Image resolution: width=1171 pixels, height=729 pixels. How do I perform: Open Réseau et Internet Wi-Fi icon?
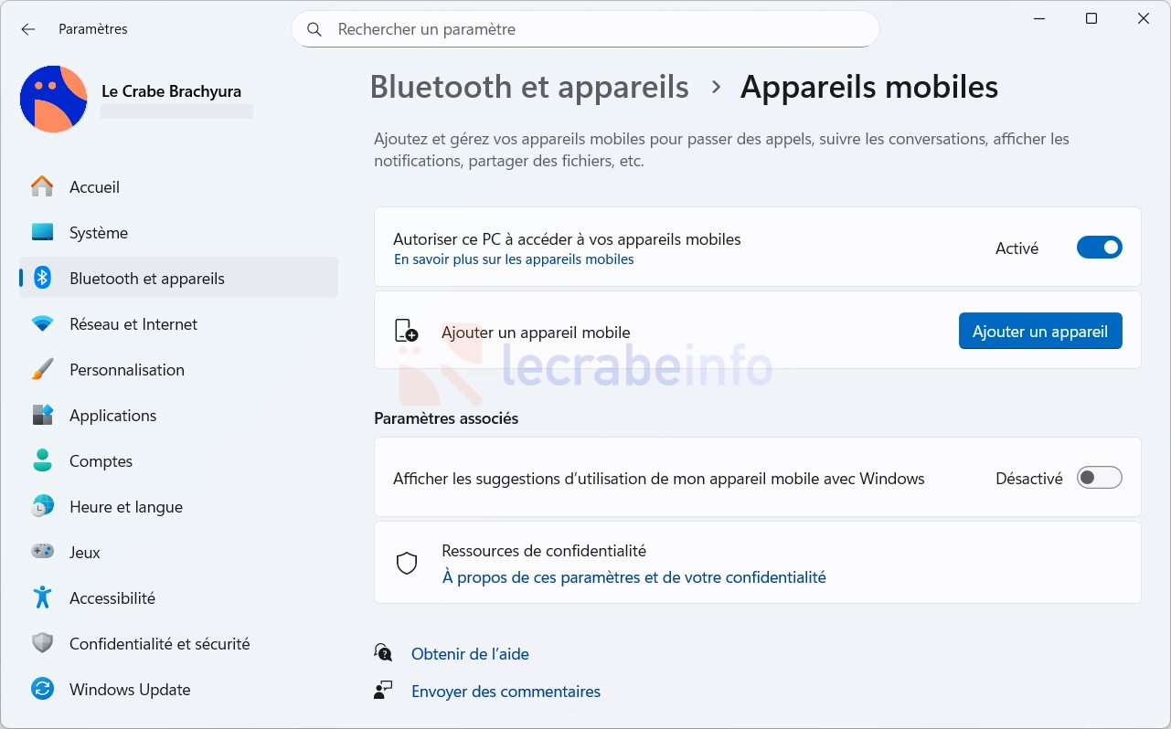point(42,324)
